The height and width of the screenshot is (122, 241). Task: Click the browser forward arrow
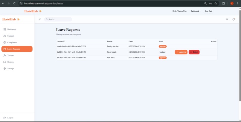(9, 3)
